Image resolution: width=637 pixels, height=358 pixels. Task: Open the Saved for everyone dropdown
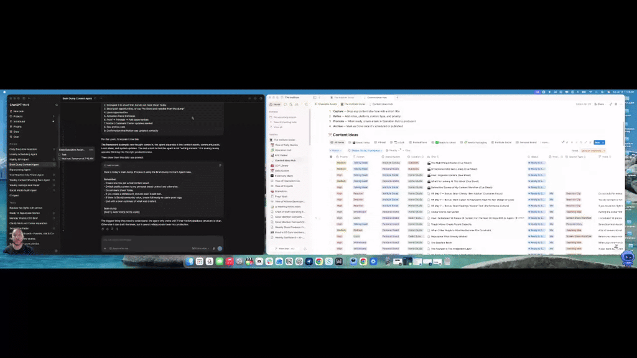point(593,150)
